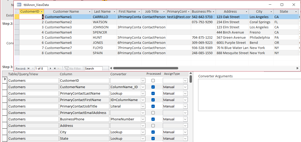This screenshot has width=301, height=142.
Task: Open Converter dropdown for PrimaryContactJobTitle row
Action: pos(143,106)
